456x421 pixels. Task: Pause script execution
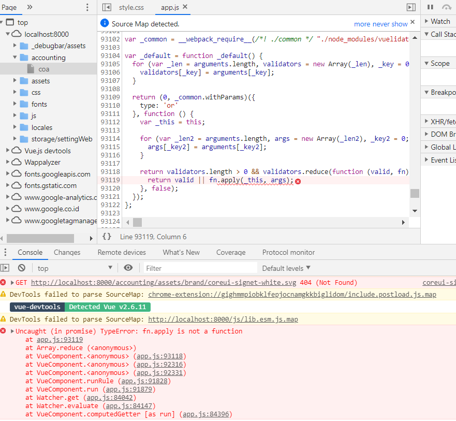point(431,7)
